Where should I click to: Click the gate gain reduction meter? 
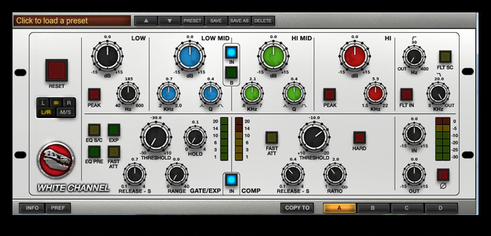(x=224, y=139)
